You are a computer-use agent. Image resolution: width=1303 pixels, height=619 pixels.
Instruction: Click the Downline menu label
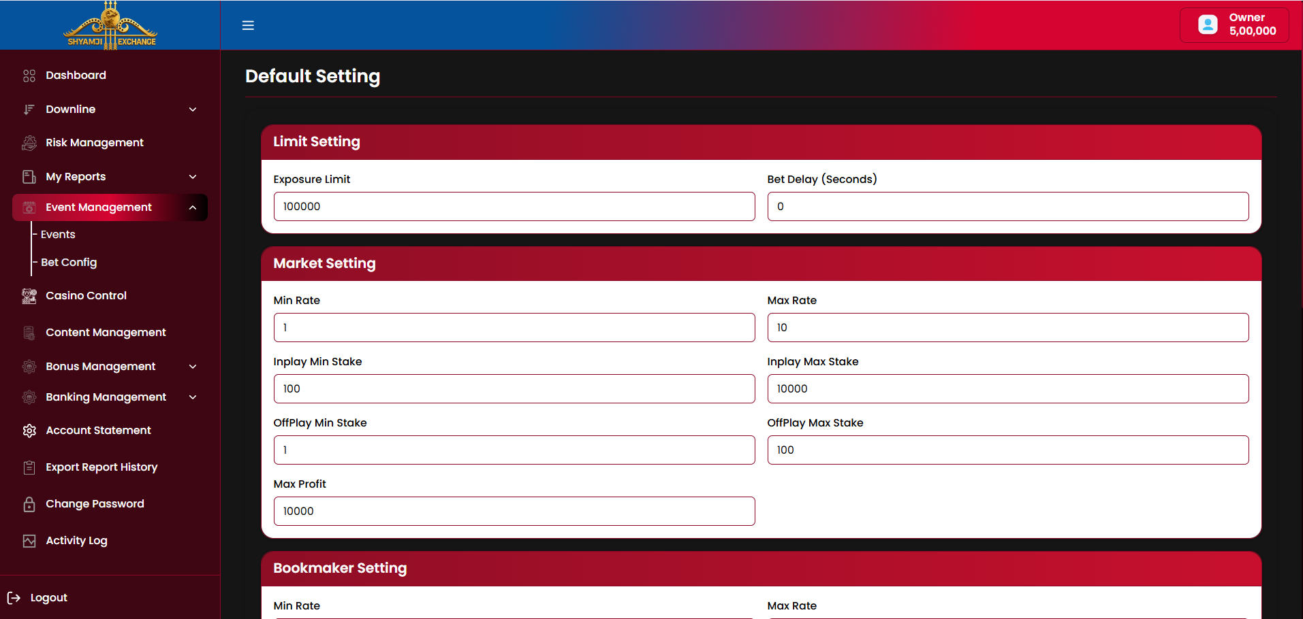(71, 110)
